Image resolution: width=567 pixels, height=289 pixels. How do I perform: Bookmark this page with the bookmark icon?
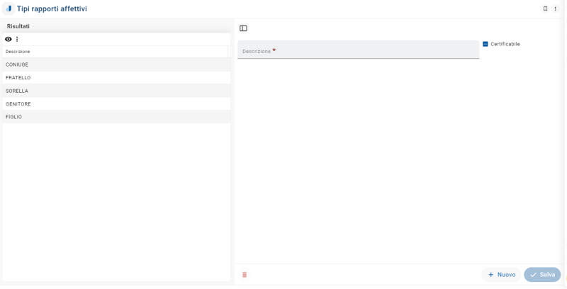click(545, 8)
